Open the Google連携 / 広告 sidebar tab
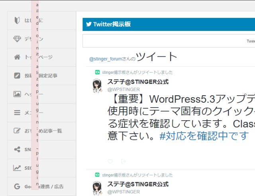Screen dimensions: 255x196 (41, 186)
